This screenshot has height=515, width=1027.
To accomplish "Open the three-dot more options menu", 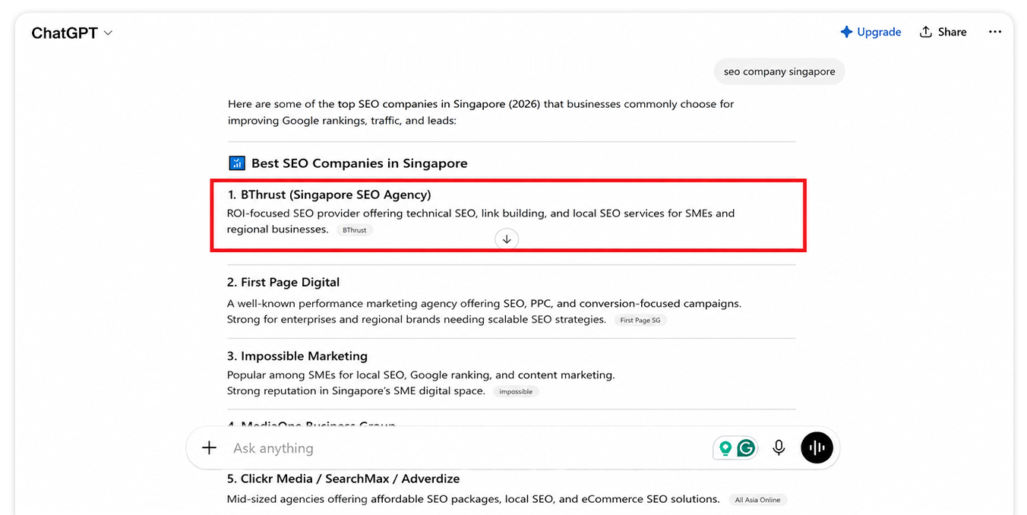I will pos(995,32).
